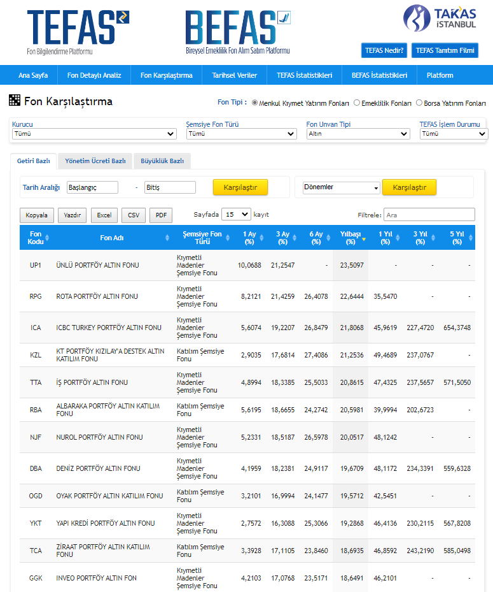The width and height of the screenshot is (493, 592).
Task: Open BEFAS İstatistikleri menu
Action: pyautogui.click(x=380, y=75)
